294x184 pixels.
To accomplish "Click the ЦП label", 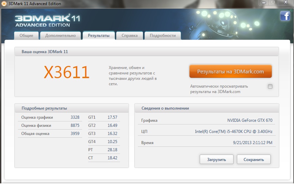I will [x=144, y=132].
